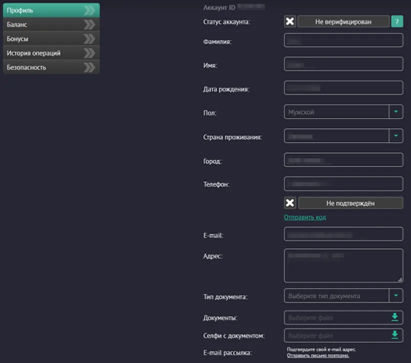
Task: Click the chevron arrows on Бонусы item
Action: point(89,38)
